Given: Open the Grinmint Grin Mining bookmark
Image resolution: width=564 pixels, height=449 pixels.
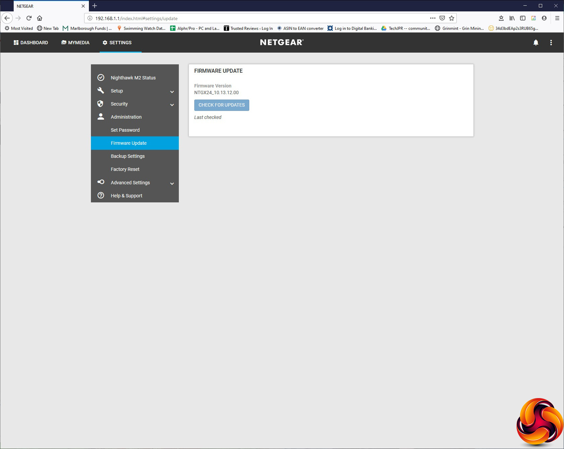Looking at the screenshot, I should [x=459, y=28].
